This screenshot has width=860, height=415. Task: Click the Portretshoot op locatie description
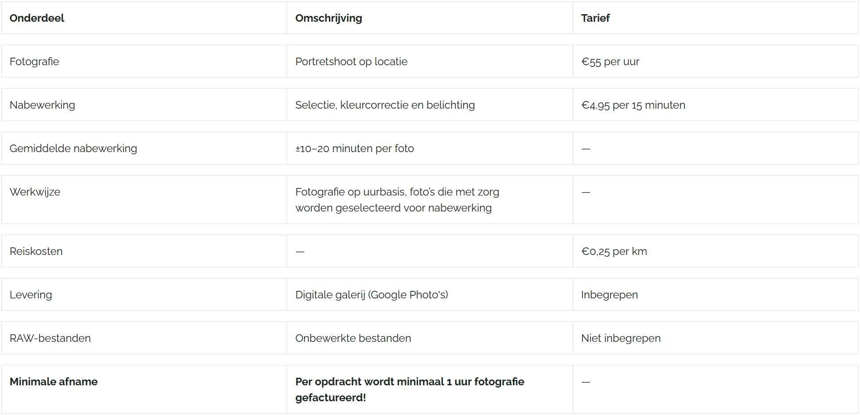click(351, 62)
